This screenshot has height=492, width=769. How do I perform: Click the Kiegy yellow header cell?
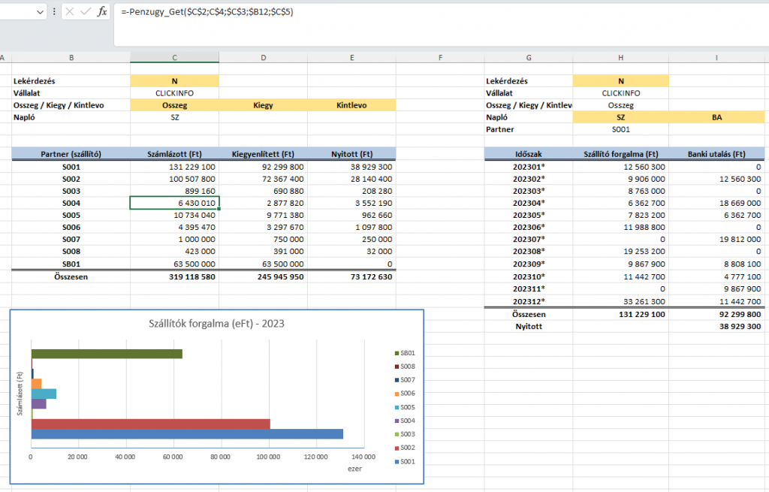click(x=263, y=105)
